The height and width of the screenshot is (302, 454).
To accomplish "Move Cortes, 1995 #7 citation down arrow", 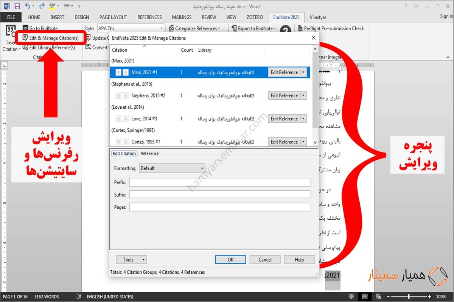I will [125, 142].
